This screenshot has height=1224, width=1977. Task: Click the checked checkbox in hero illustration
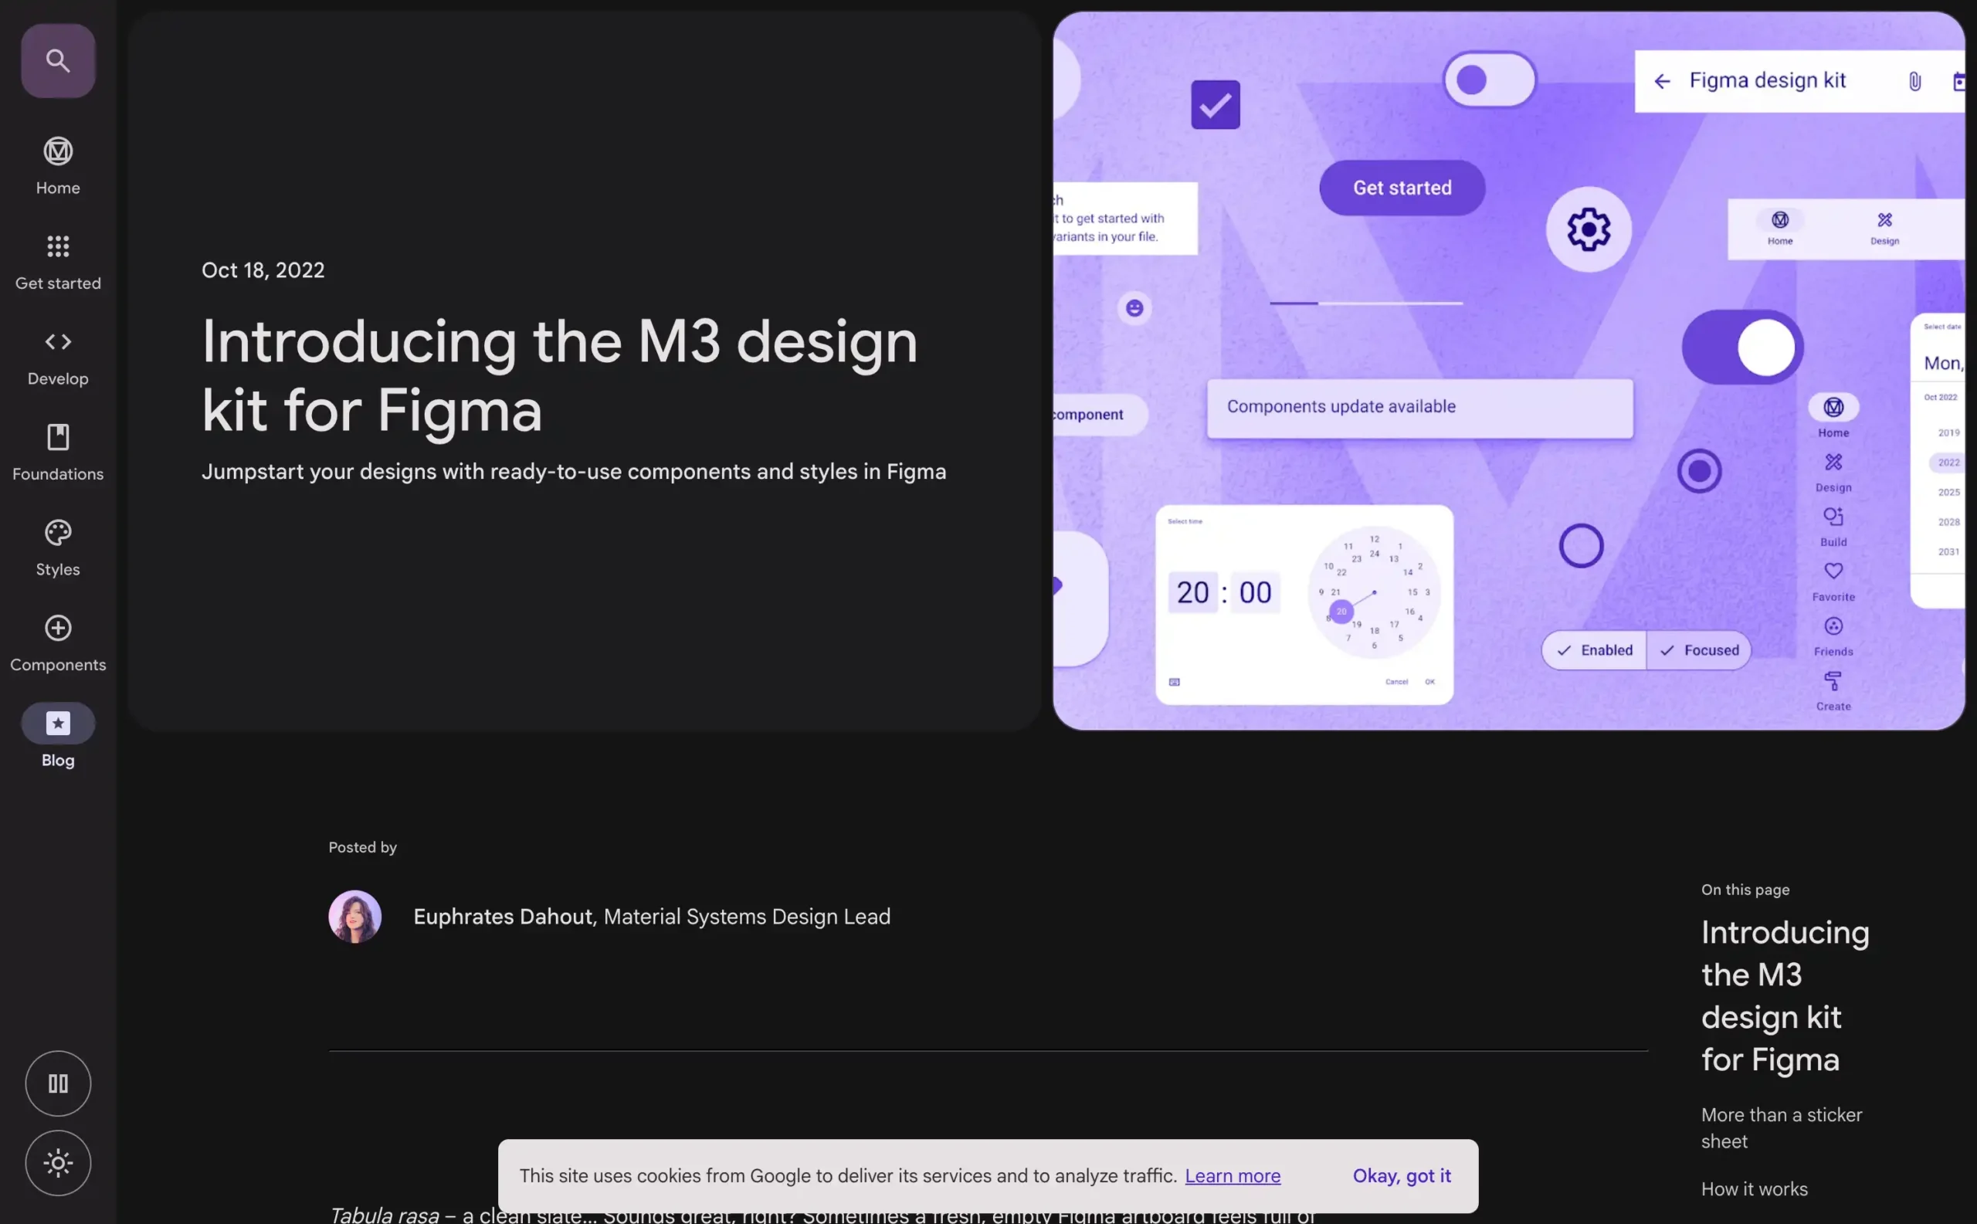[1216, 104]
